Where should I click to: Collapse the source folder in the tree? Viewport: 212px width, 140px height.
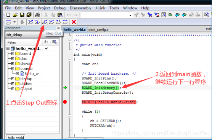point(13,69)
